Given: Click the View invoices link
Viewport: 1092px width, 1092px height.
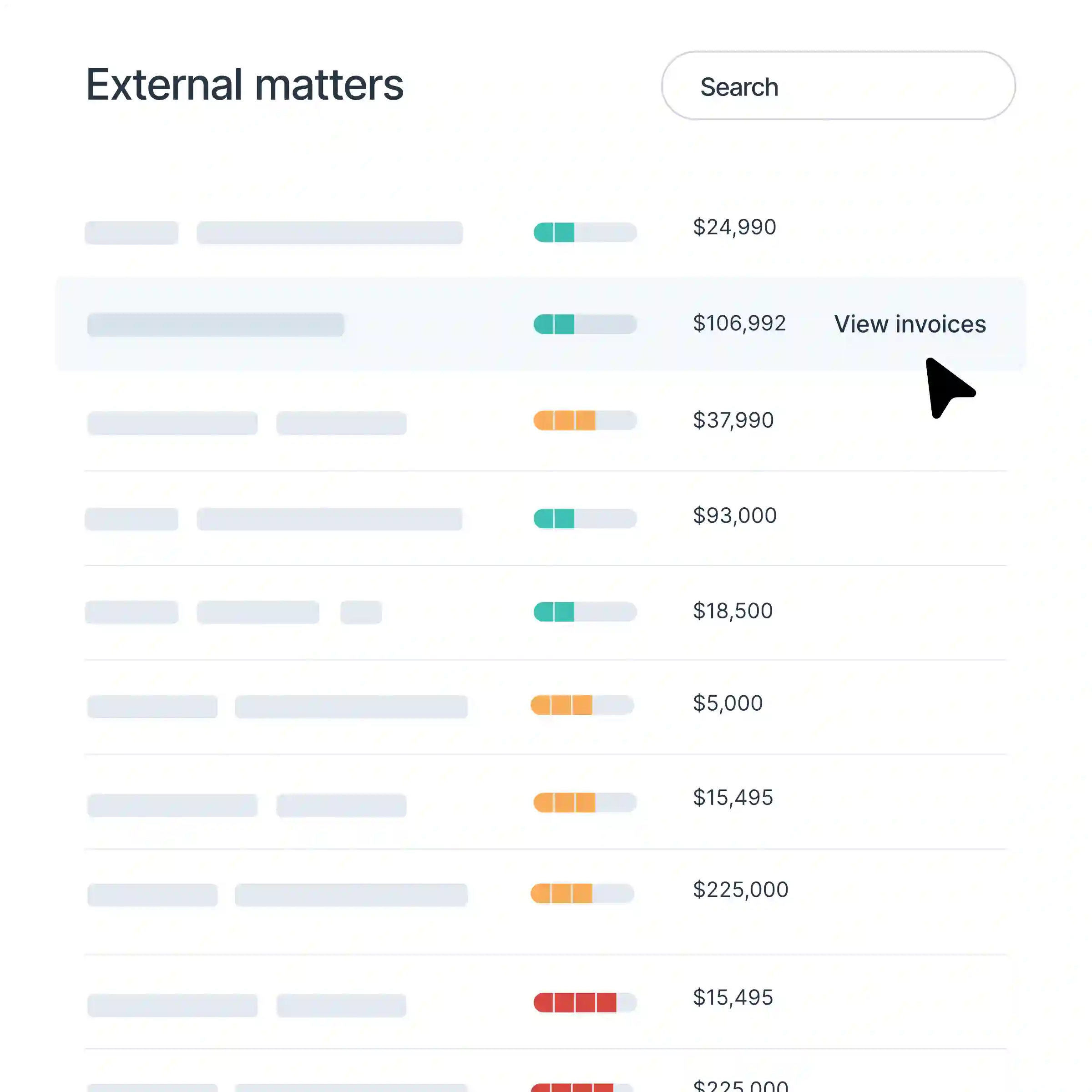Looking at the screenshot, I should pyautogui.click(x=910, y=324).
